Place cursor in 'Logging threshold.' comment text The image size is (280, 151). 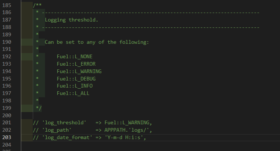click(x=71, y=20)
